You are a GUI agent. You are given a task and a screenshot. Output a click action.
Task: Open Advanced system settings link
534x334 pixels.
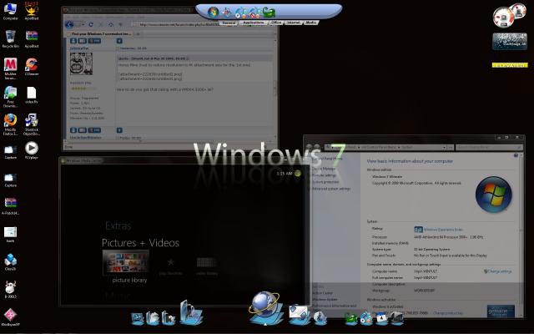point(331,189)
